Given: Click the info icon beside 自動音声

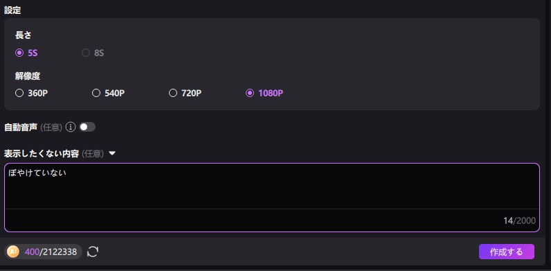Looking at the screenshot, I should click(x=71, y=127).
